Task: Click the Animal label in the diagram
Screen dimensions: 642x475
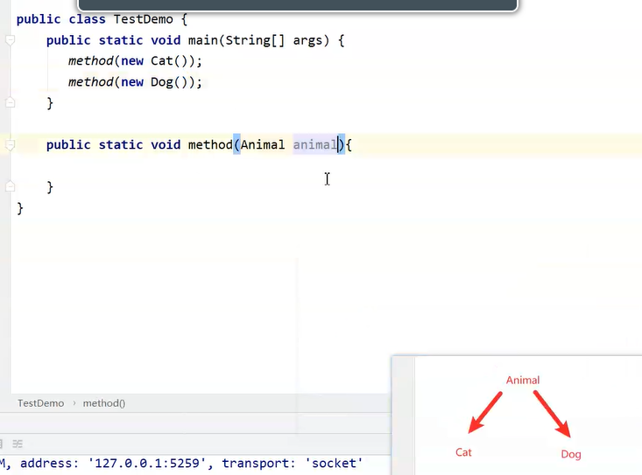Action: tap(523, 381)
